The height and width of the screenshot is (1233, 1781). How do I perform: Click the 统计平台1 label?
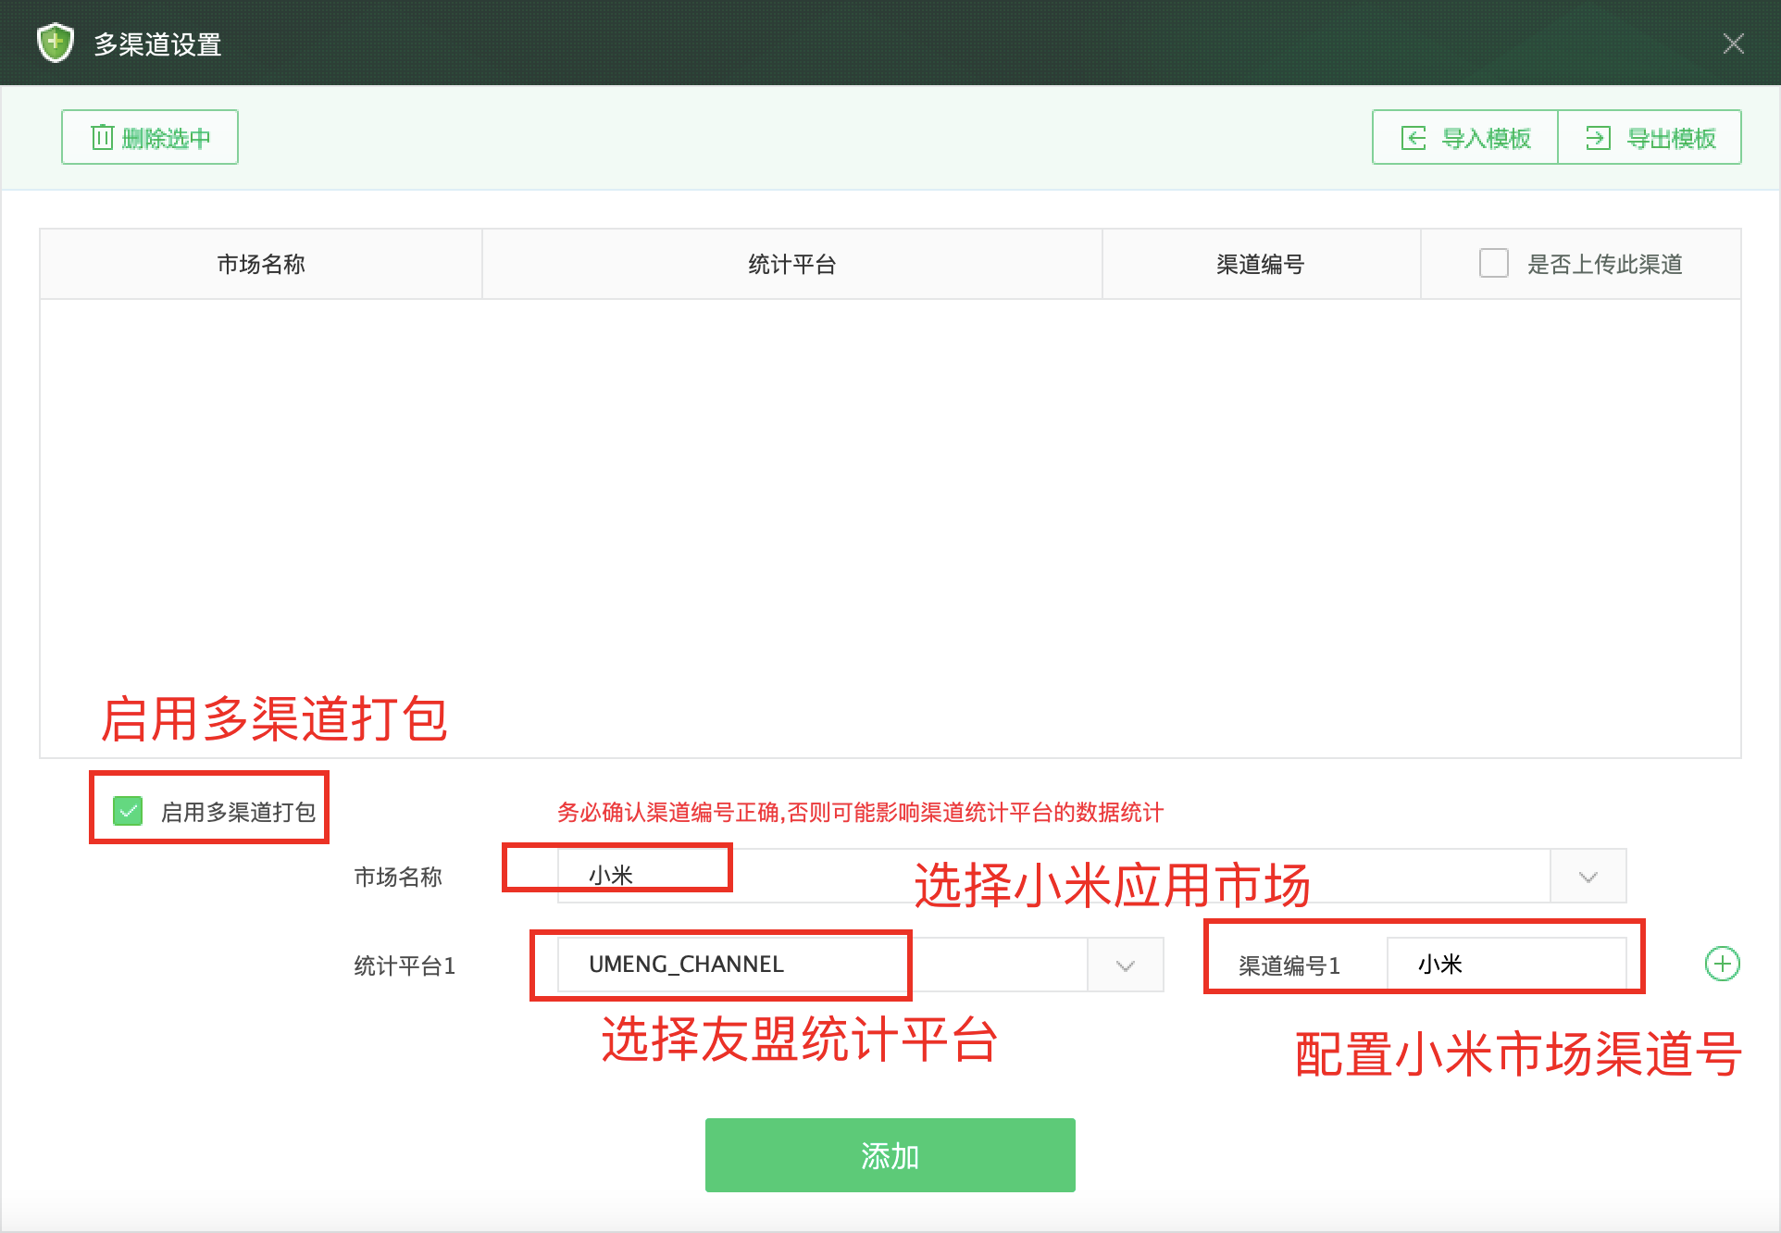[x=405, y=965]
